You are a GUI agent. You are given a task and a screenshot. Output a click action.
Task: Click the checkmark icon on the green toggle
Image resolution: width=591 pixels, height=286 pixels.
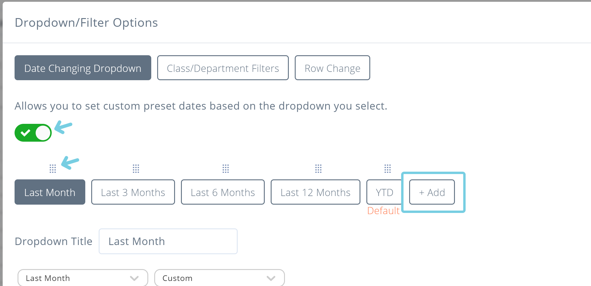point(25,133)
